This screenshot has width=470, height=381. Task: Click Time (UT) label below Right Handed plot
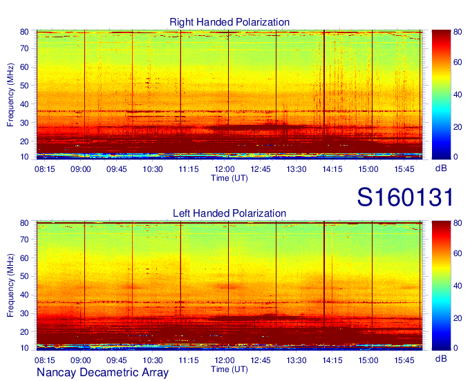point(229,178)
